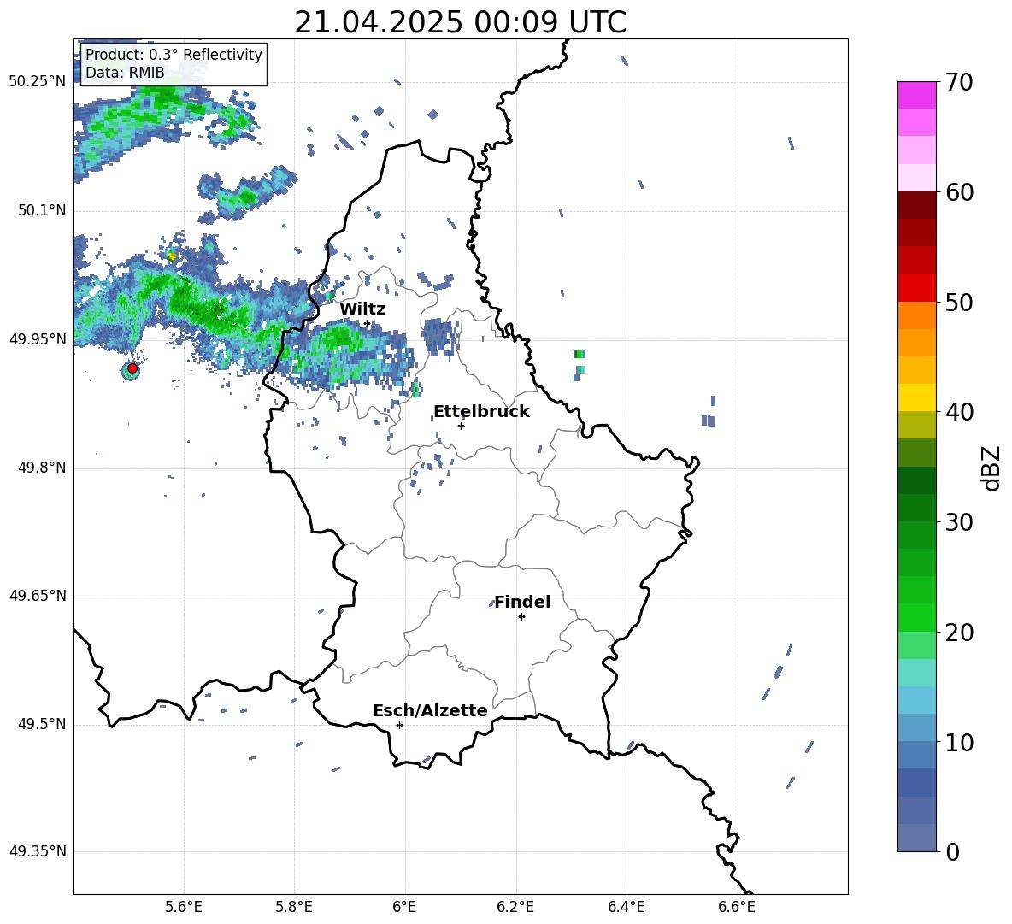Click colorbar tick value 30
Viewport: 1012px width, 924px height.
coord(959,522)
